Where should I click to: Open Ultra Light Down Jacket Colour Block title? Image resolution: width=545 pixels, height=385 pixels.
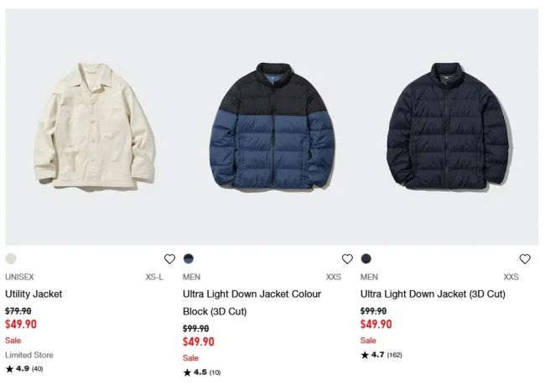252,303
